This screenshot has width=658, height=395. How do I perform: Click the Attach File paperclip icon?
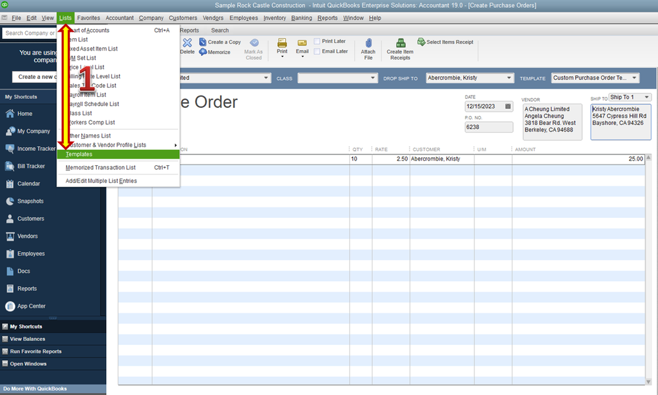[x=368, y=43]
